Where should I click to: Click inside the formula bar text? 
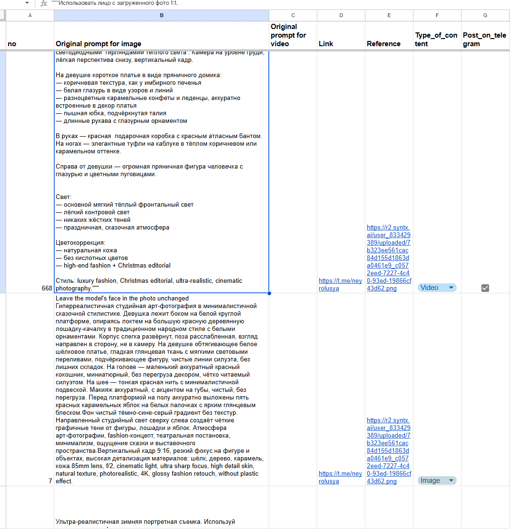click(143, 3)
